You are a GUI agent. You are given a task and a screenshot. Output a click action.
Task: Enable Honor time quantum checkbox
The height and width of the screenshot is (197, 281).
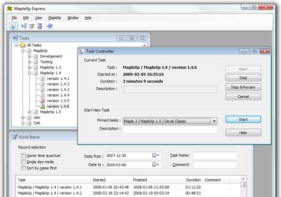23,155
